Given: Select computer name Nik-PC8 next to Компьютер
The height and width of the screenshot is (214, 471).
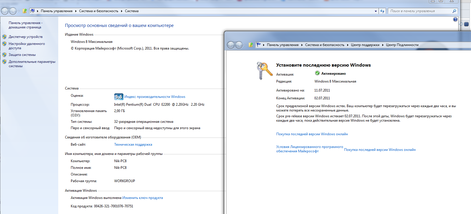Looking at the screenshot, I should (x=120, y=161).
